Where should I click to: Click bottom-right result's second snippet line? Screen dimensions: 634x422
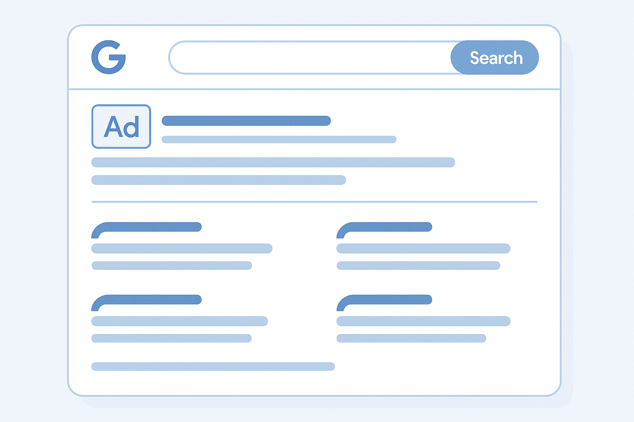(x=411, y=338)
